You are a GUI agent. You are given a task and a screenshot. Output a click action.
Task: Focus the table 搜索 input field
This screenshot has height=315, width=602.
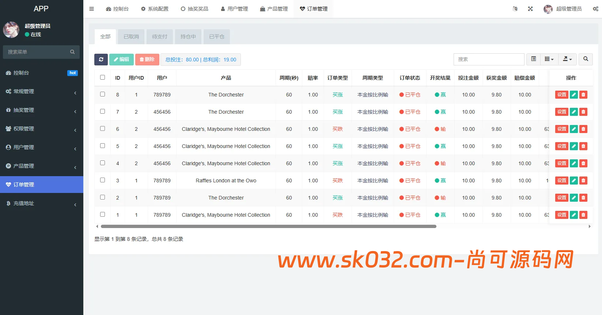489,59
